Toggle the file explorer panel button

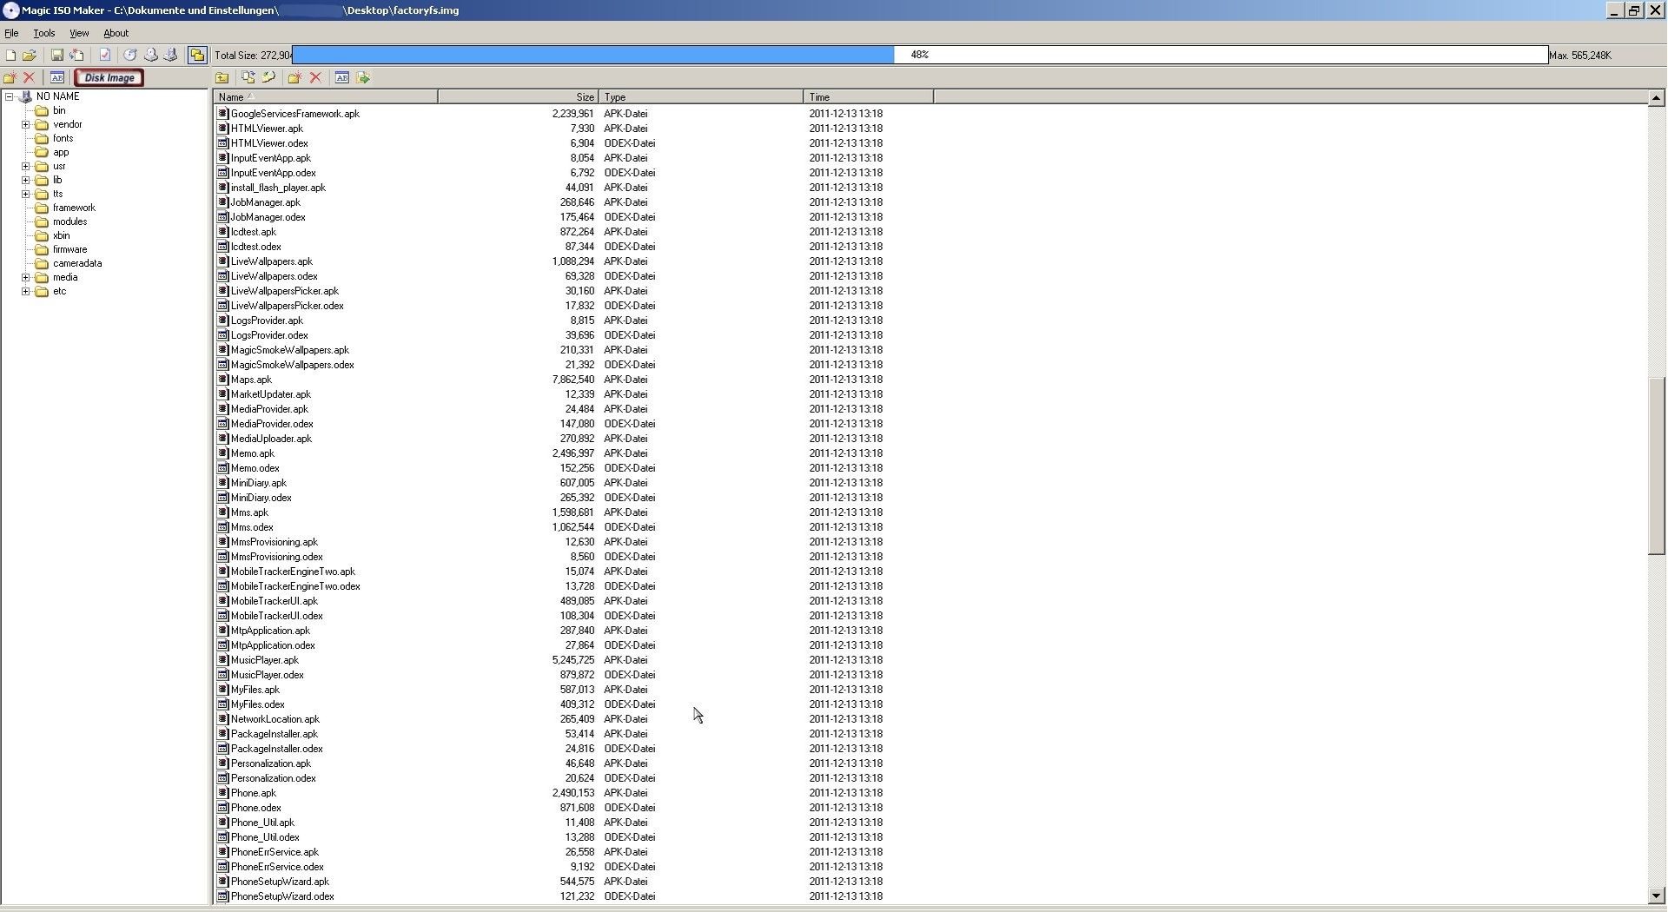(197, 55)
